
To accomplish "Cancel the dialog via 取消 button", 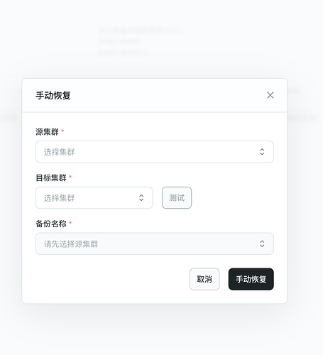I will click(204, 279).
